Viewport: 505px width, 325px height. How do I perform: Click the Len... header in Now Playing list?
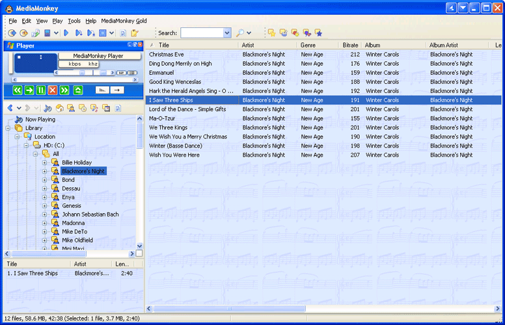click(x=122, y=264)
